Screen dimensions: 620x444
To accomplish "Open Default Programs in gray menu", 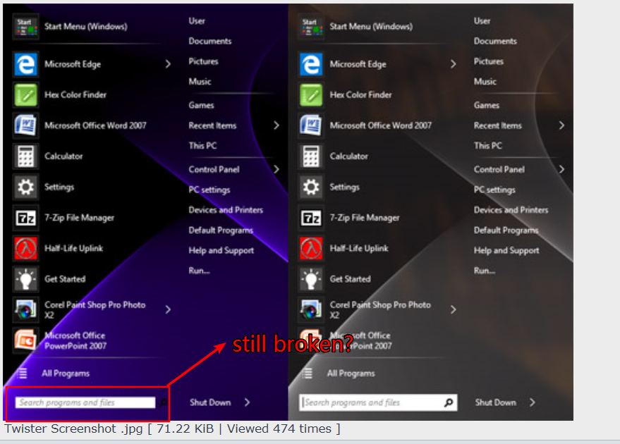I will click(506, 230).
